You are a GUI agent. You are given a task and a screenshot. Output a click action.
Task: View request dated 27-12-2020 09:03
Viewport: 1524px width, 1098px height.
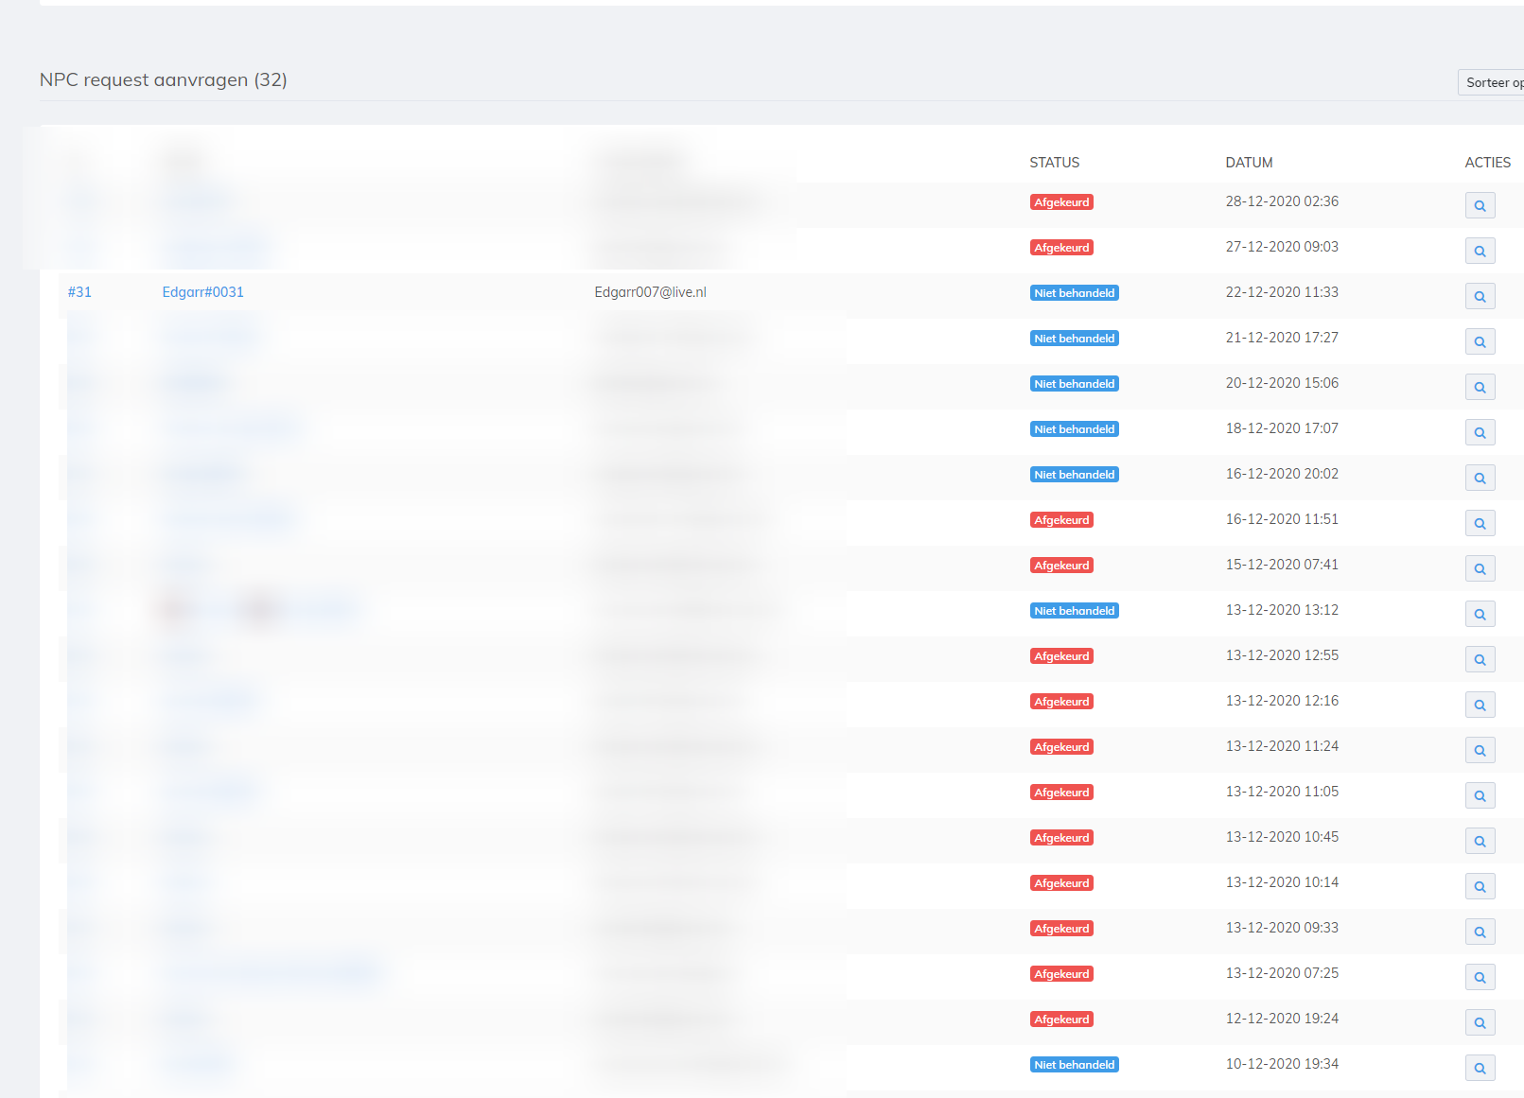(x=1480, y=251)
